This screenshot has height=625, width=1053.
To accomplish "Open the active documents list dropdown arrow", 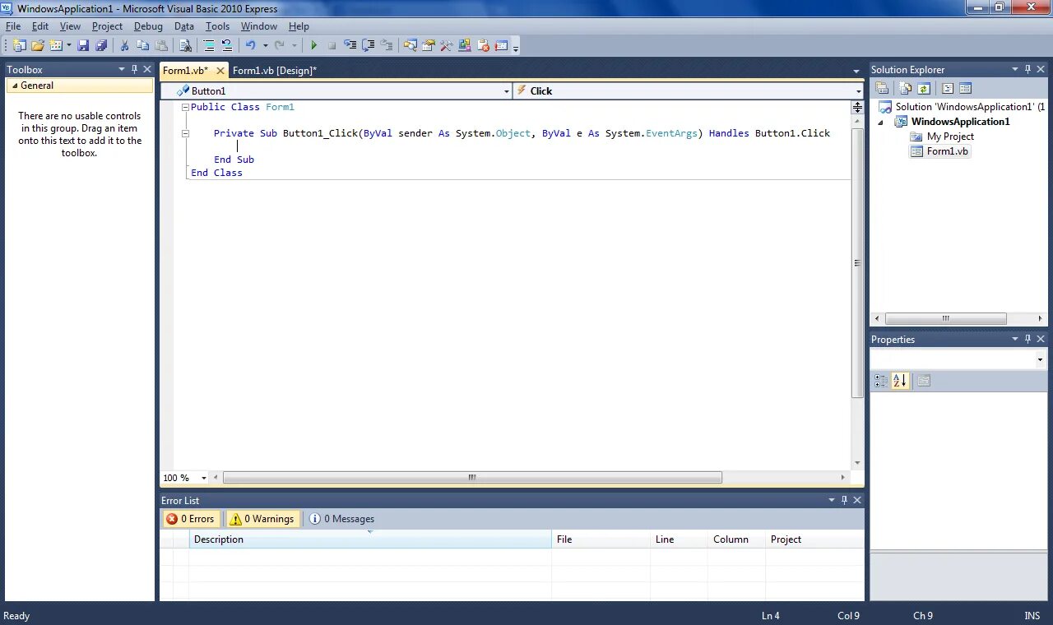I will [856, 71].
